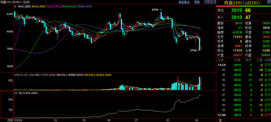271x122 pixels.
Task: Click the 买入 price 3818
Action: [236, 17]
